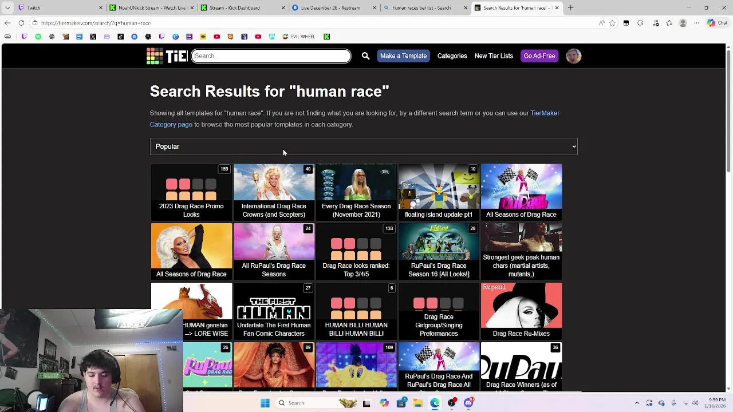Open the Popular sort dropdown
733x412 pixels.
364,146
